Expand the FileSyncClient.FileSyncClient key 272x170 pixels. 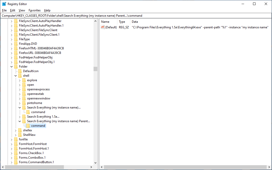[11, 30]
